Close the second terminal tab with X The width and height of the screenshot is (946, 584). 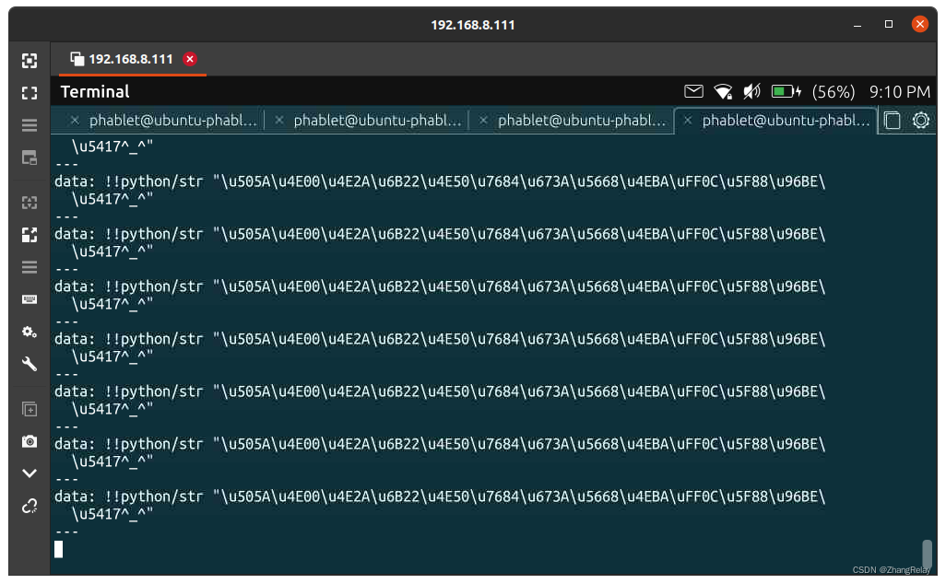coord(278,121)
